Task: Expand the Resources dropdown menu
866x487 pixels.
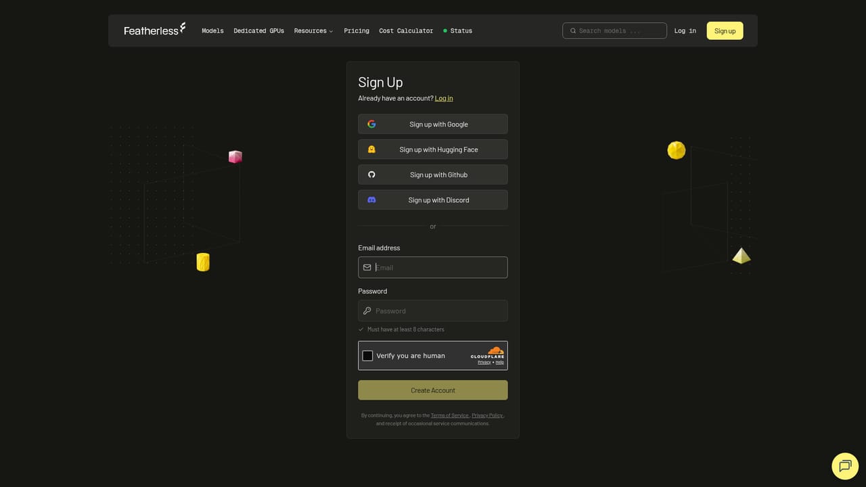Action: pyautogui.click(x=313, y=30)
